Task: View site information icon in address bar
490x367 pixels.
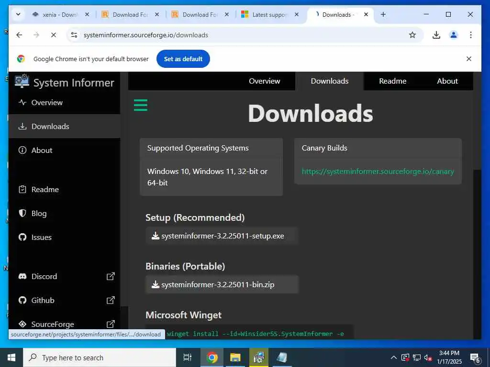Action: [74, 35]
